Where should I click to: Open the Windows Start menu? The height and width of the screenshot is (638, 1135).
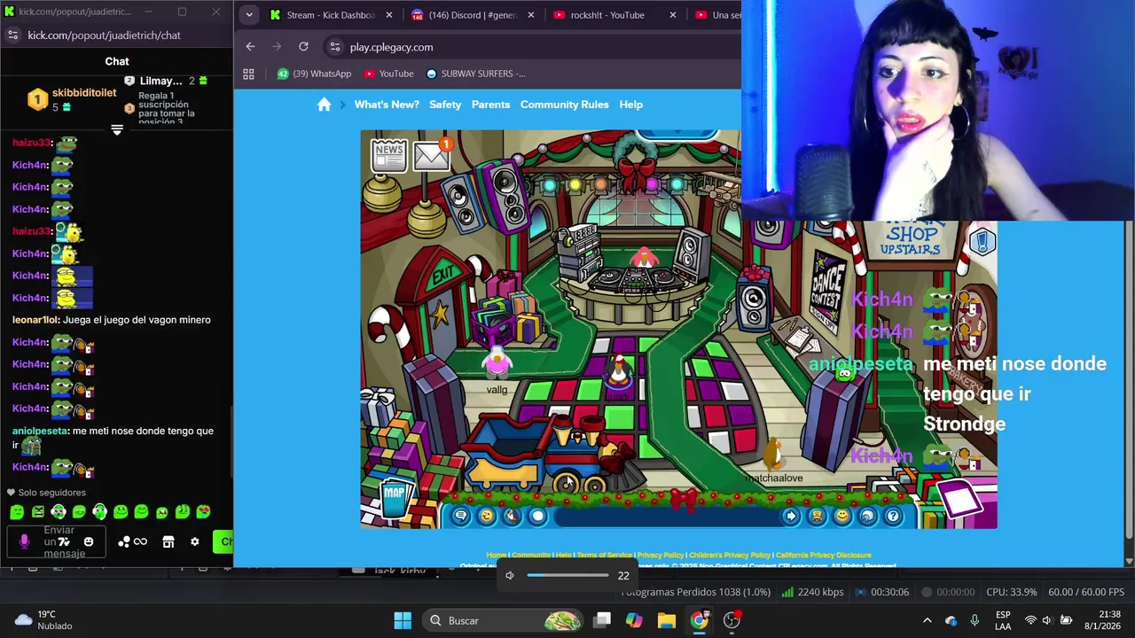click(403, 620)
